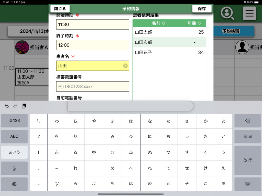Tap the keyboard clipboard paste icon
The width and height of the screenshot is (262, 196).
24,106
